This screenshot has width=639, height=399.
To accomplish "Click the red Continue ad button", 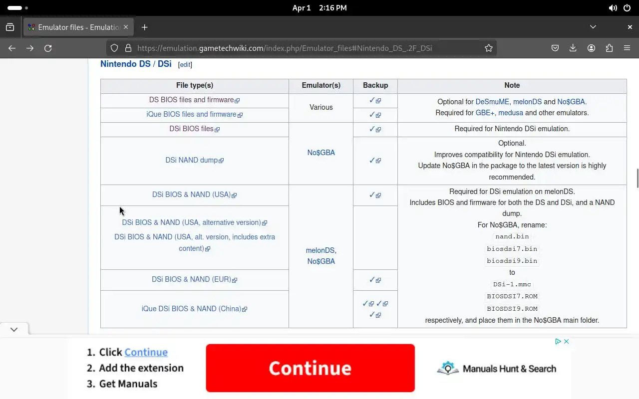I will [310, 368].
